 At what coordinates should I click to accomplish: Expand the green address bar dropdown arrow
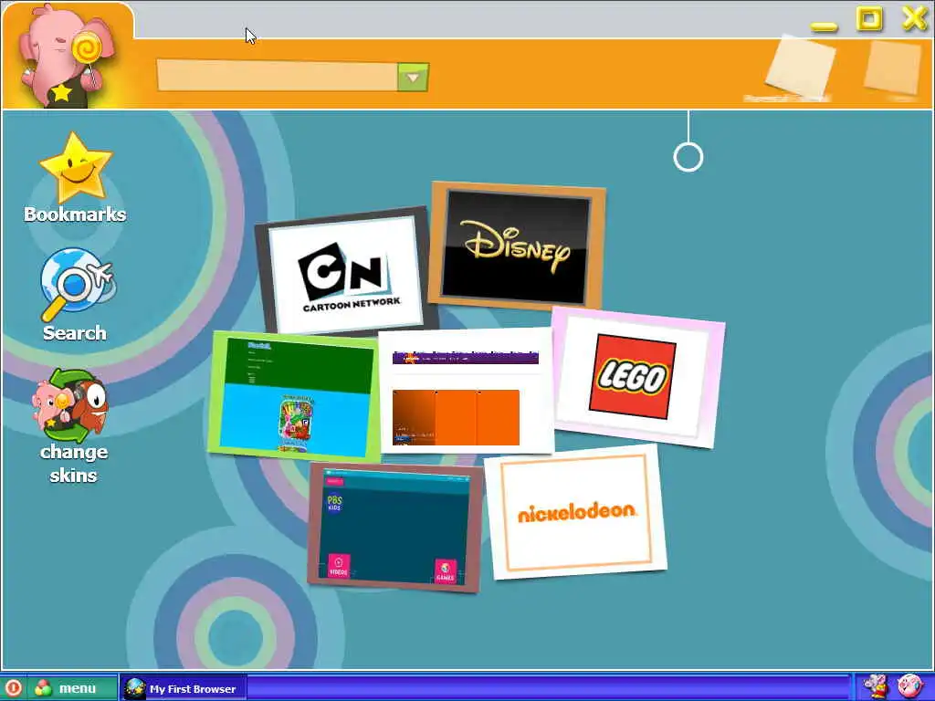click(414, 77)
